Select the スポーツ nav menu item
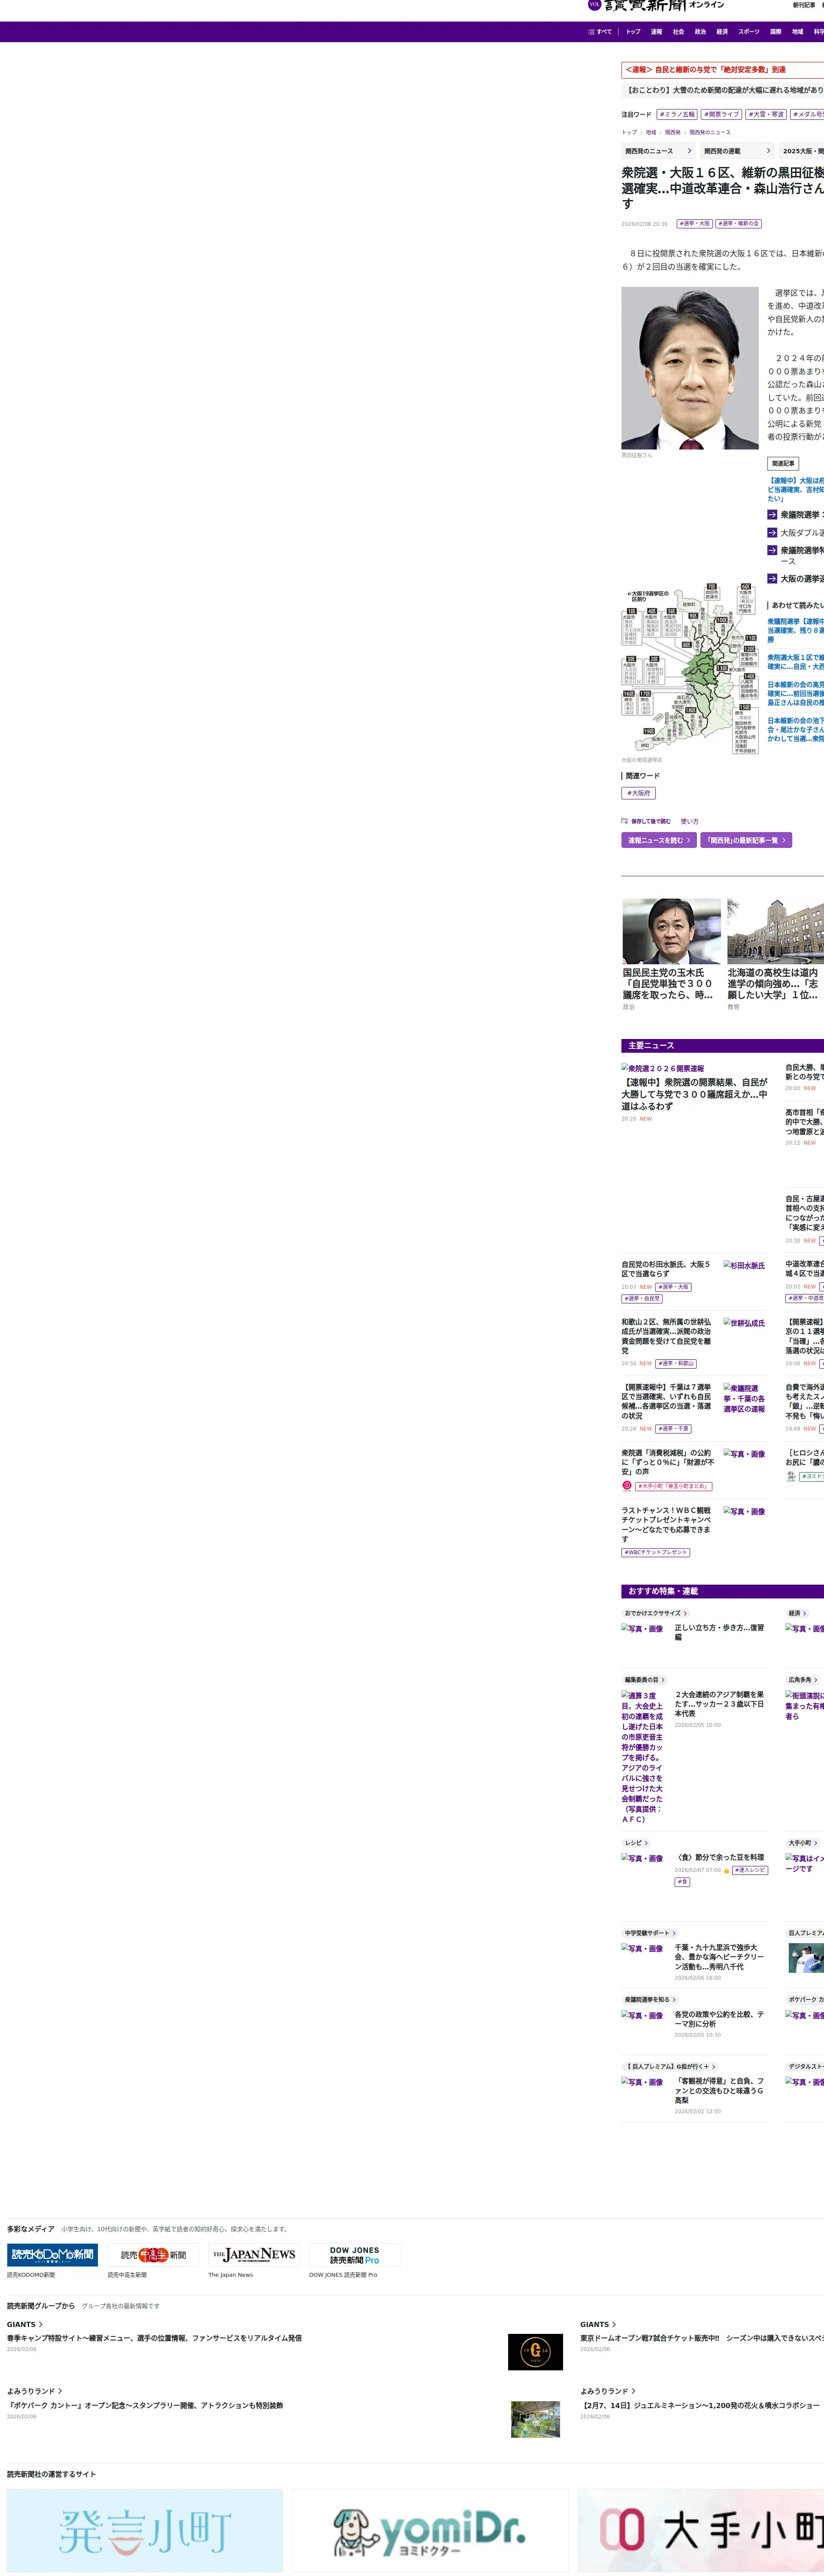The height and width of the screenshot is (2576, 824). coord(749,32)
